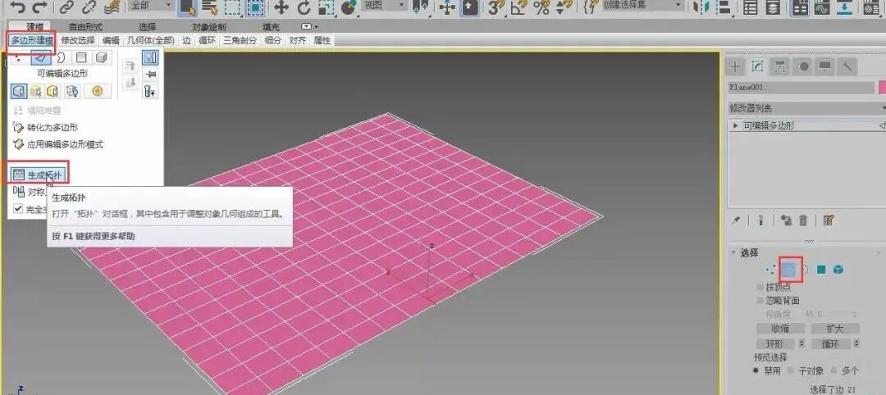
Task: Expand the 可编辑多边形 stack entry arrow
Action: (x=735, y=126)
